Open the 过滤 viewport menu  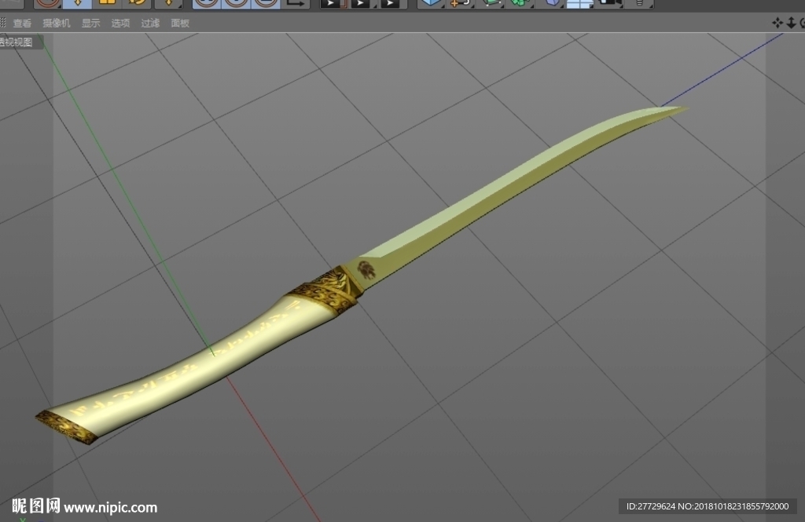click(150, 23)
